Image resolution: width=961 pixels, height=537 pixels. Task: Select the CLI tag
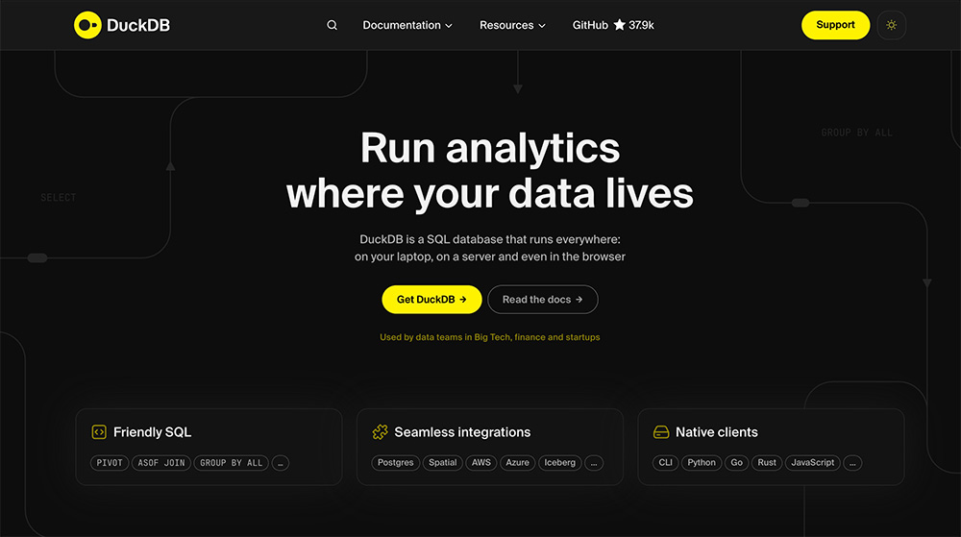tap(666, 463)
